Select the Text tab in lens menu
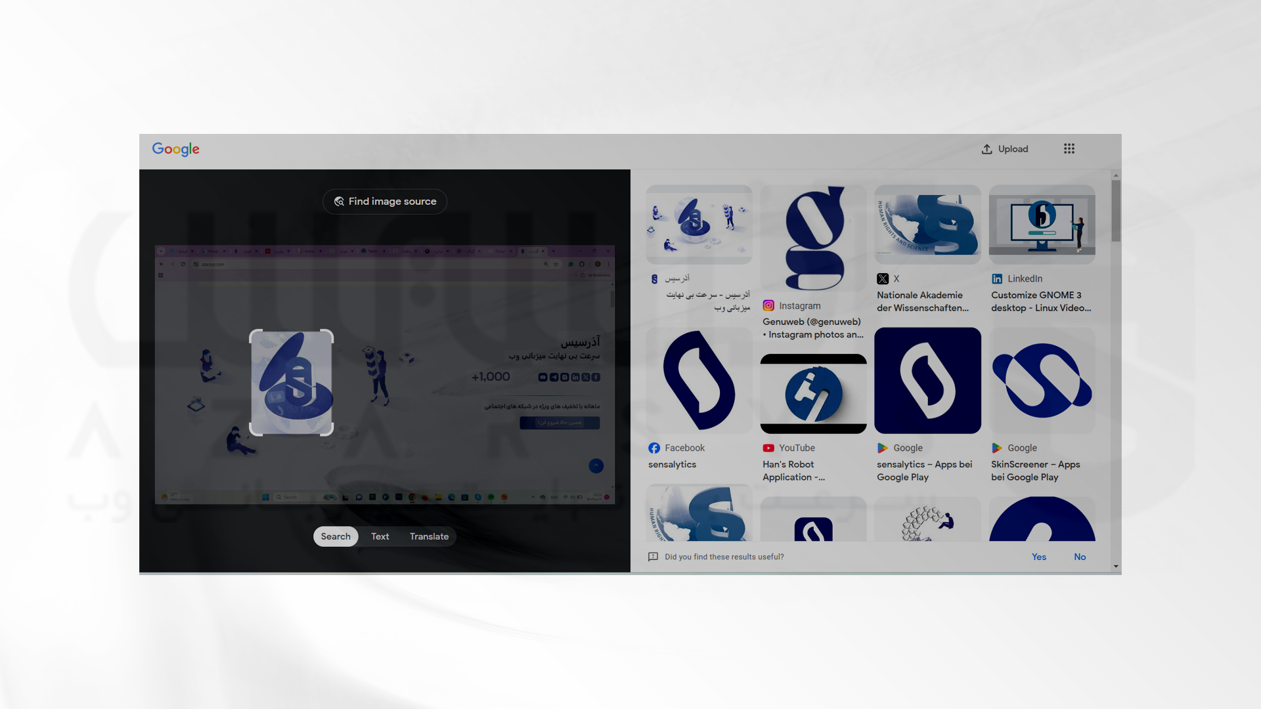The width and height of the screenshot is (1261, 709). [380, 536]
